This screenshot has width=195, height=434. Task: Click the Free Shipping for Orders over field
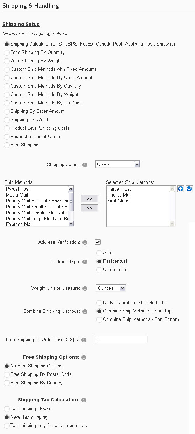[121, 339]
